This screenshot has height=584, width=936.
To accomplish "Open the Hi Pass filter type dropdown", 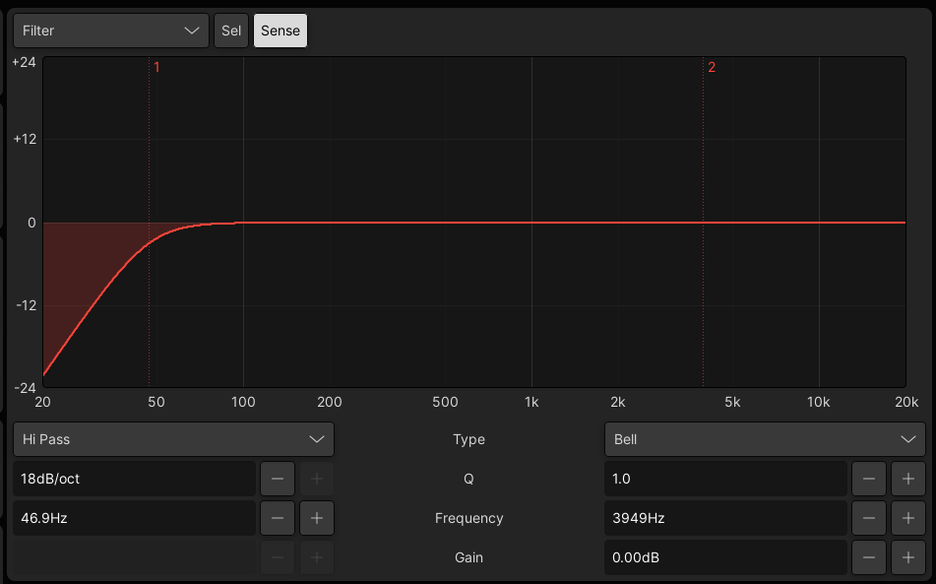I will pyautogui.click(x=173, y=439).
